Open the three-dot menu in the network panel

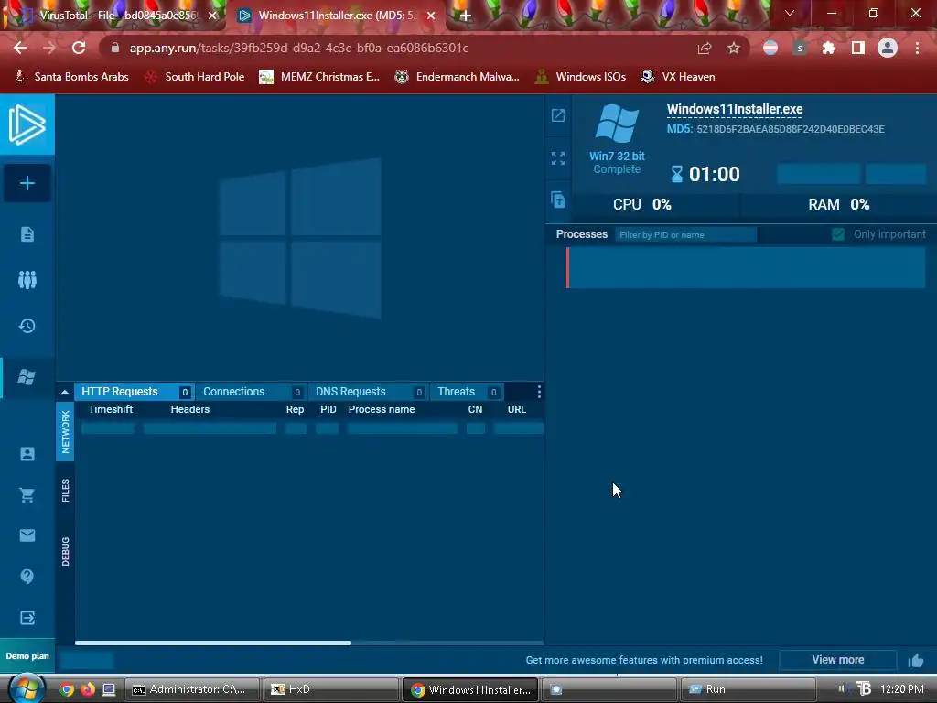[x=539, y=392]
